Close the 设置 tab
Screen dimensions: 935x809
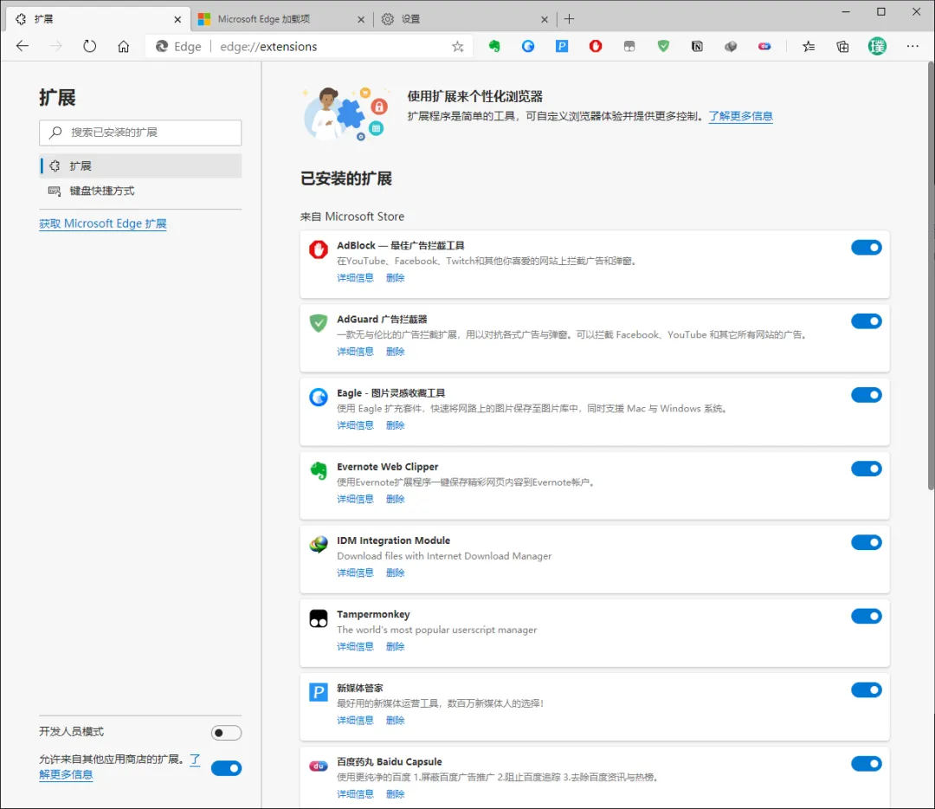[545, 19]
